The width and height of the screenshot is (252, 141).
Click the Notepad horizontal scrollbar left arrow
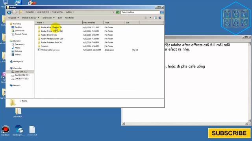point(123,123)
